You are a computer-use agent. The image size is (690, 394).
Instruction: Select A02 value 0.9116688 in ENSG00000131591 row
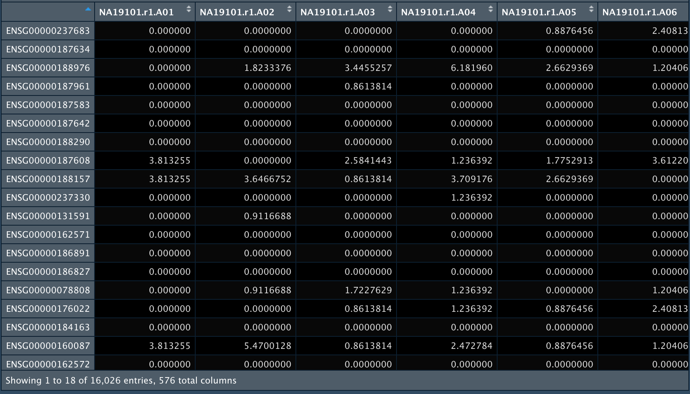tap(268, 216)
